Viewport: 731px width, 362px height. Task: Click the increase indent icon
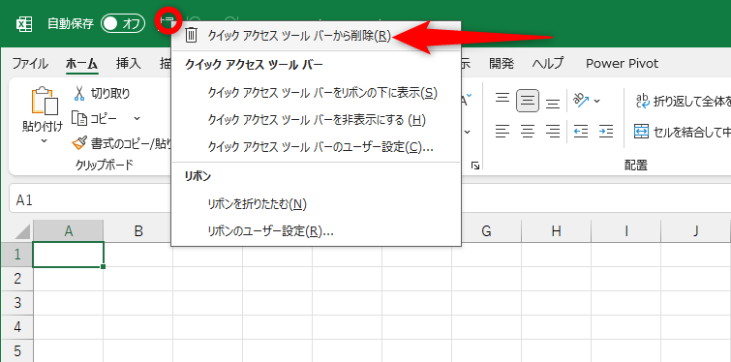point(605,132)
